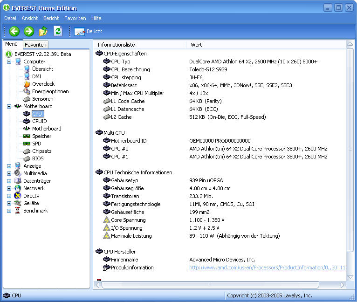Click the Produktinformation link icon

[106, 268]
